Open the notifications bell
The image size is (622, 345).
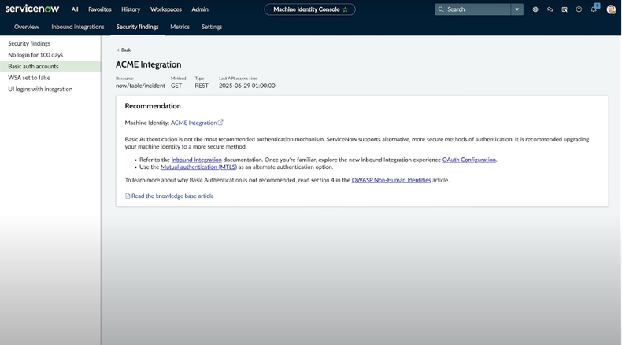pos(594,9)
